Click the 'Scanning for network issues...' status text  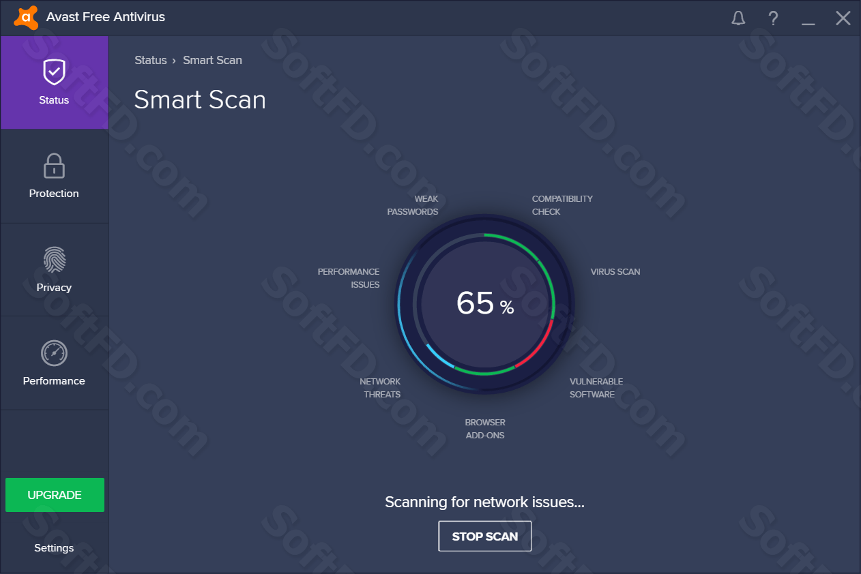(485, 502)
